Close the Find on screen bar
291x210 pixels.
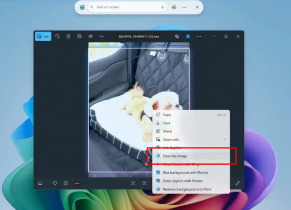coord(197,7)
